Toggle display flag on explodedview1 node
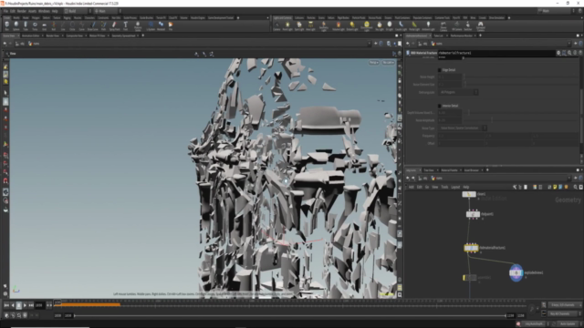The width and height of the screenshot is (584, 328). (521, 272)
